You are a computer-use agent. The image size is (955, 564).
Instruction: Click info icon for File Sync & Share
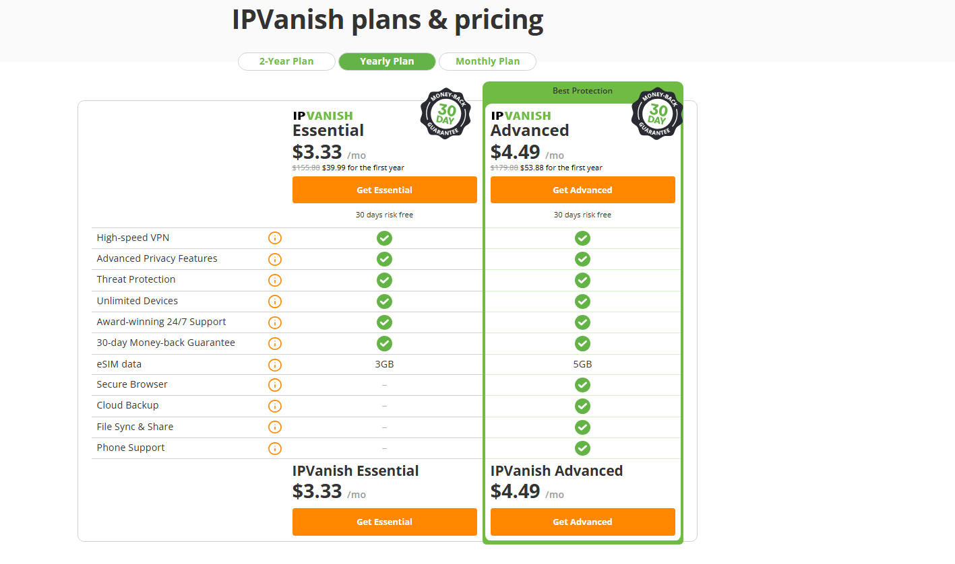275,427
